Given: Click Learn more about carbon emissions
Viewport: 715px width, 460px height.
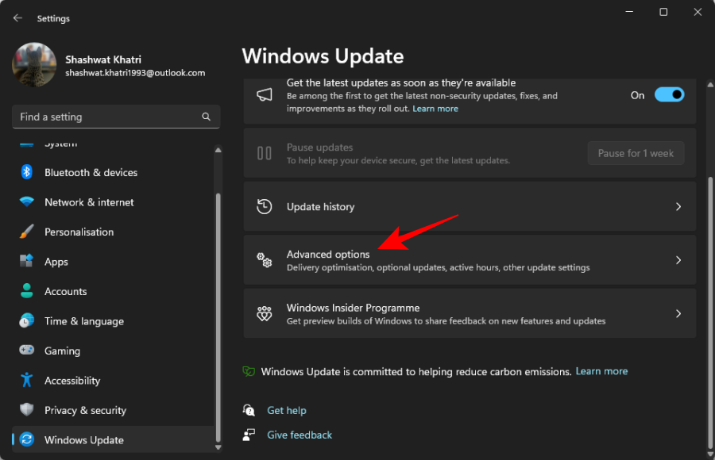Looking at the screenshot, I should tap(601, 371).
